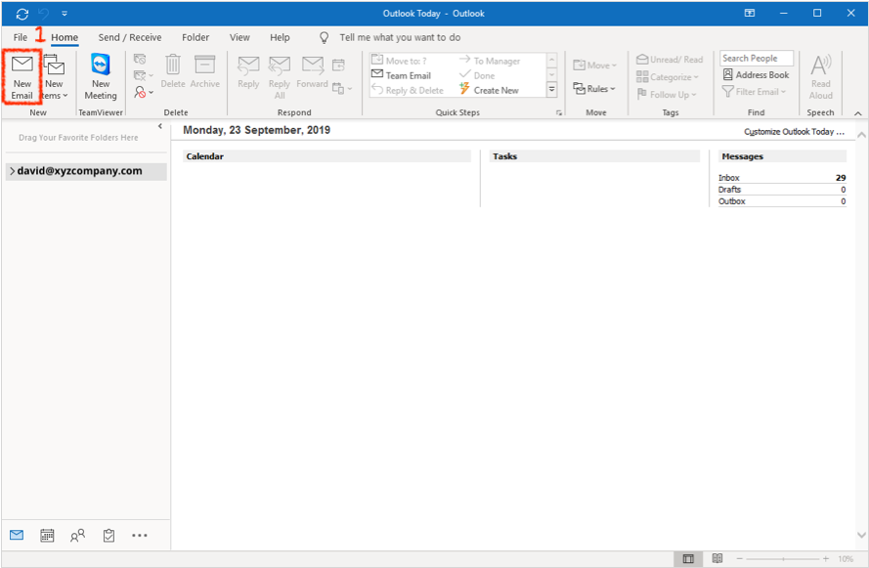Type in the Search People field

coord(756,59)
